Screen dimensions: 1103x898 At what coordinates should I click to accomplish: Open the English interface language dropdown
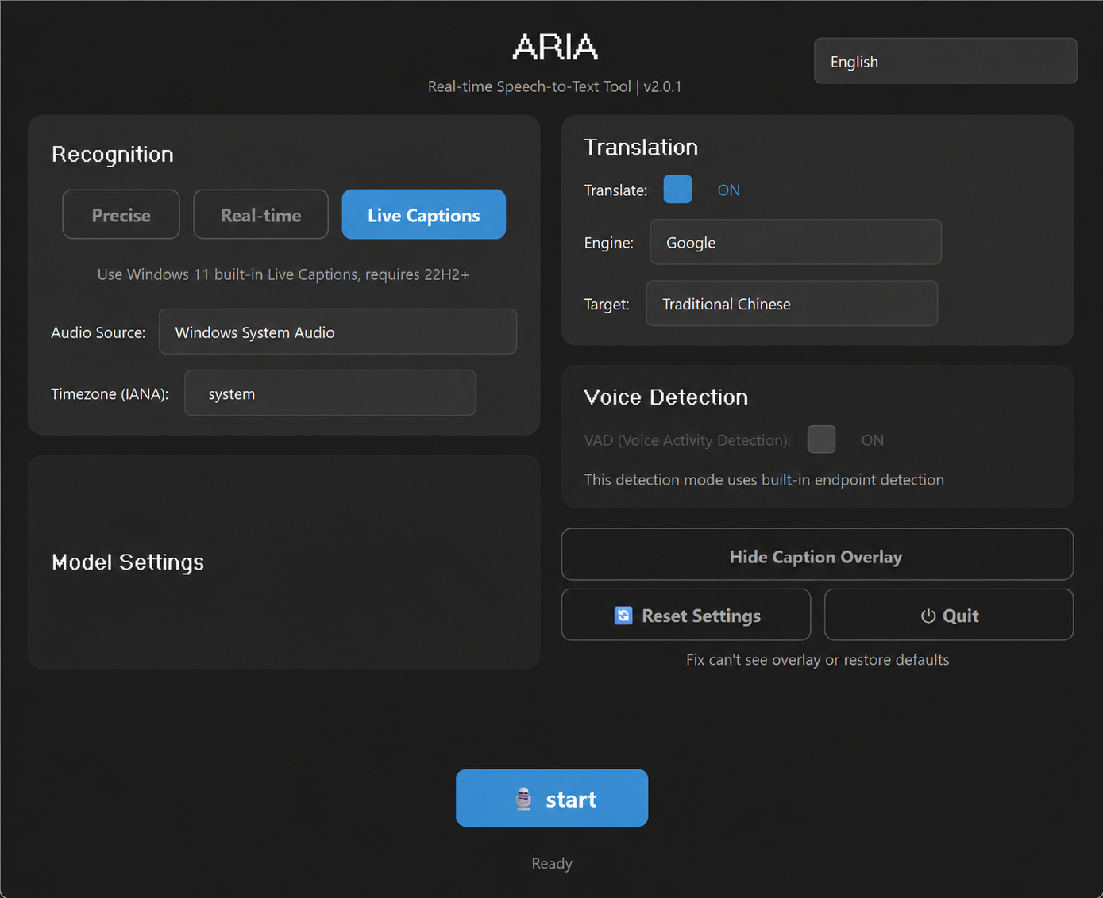[945, 61]
